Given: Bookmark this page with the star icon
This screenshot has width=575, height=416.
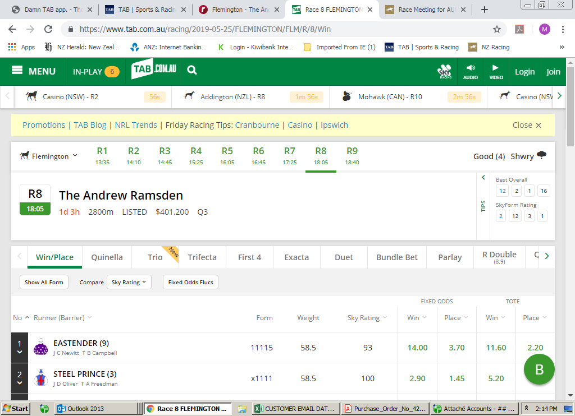Looking at the screenshot, I should click(x=496, y=29).
